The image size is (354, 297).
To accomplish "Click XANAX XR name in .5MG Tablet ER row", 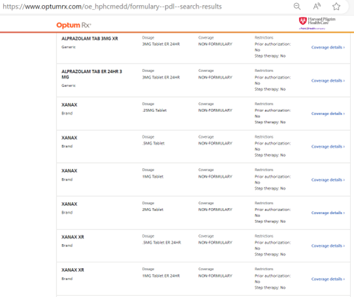I will coord(73,237).
